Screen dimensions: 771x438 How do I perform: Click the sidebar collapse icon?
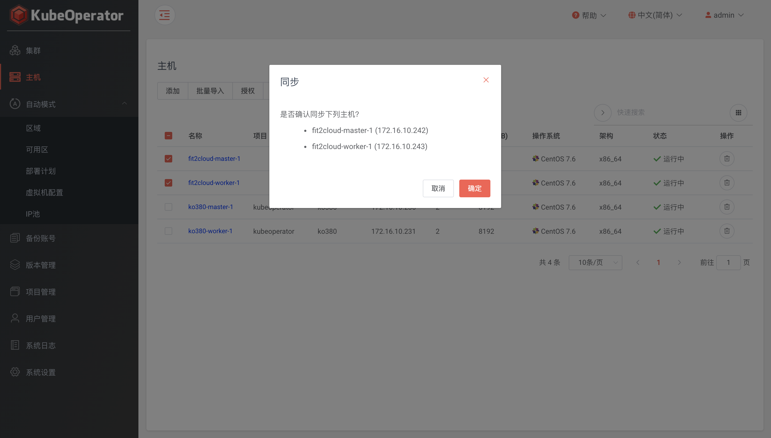click(165, 15)
